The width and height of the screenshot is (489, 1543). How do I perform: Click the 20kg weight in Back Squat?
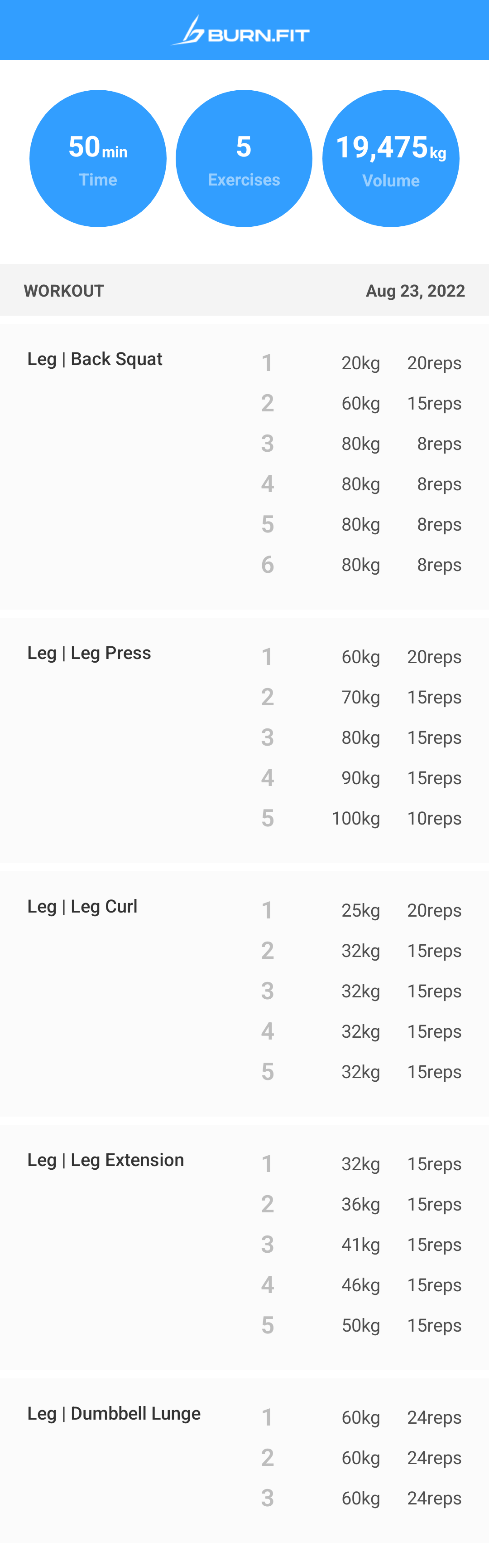coord(360,363)
